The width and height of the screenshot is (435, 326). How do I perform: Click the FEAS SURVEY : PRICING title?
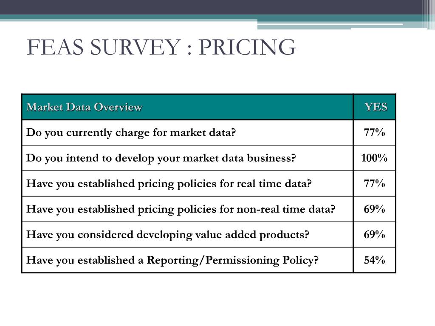(161, 47)
